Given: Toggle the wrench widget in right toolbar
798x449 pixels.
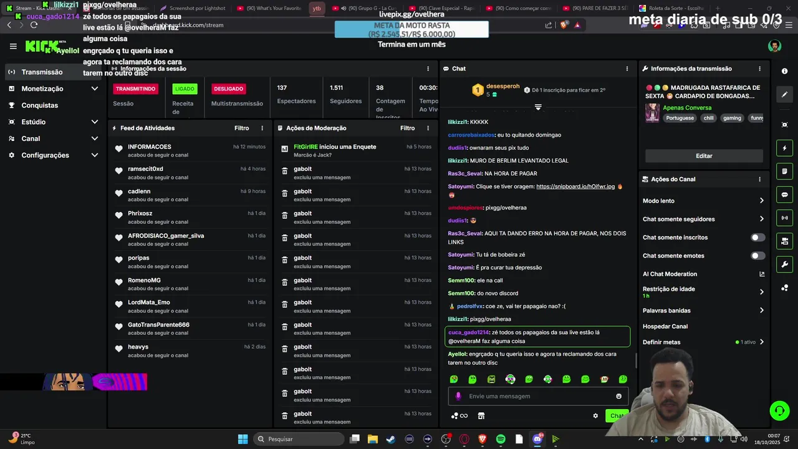Looking at the screenshot, I should tap(784, 264).
